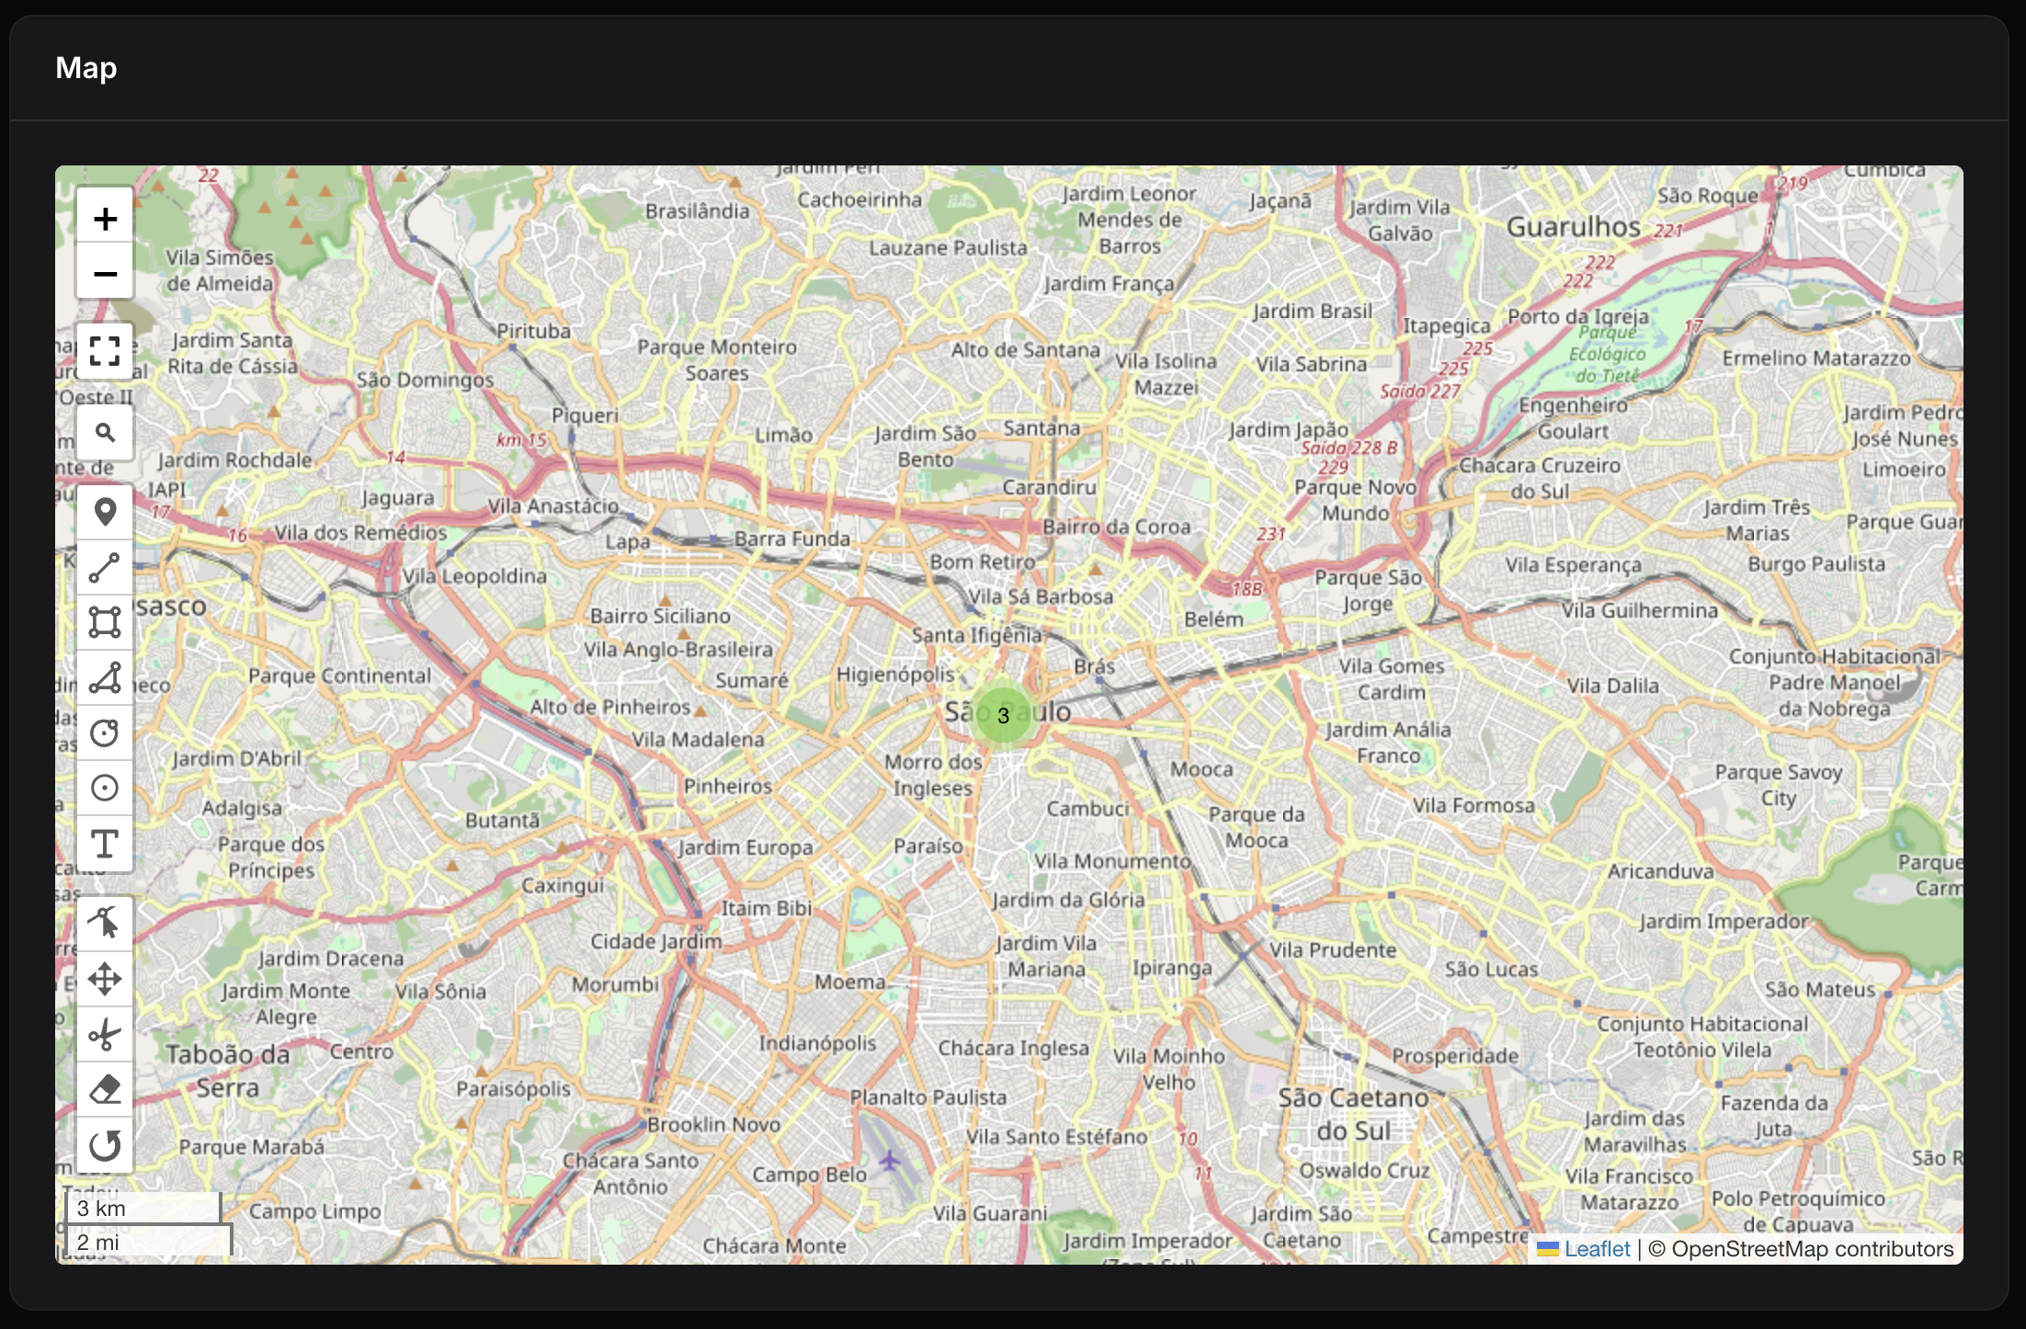Viewport: 2026px width, 1329px height.
Task: Toggle edit layers mode
Action: pos(106,923)
